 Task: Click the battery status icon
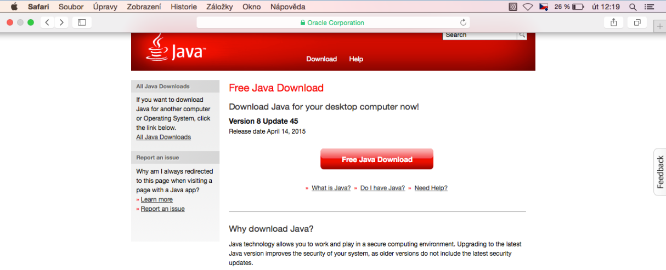pos(578,7)
